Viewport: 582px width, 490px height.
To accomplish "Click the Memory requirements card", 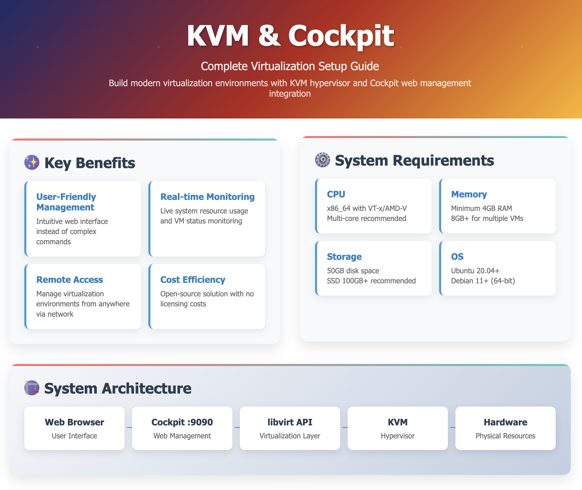I will tap(497, 206).
